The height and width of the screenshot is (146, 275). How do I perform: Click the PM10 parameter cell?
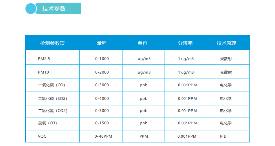coord(43,72)
